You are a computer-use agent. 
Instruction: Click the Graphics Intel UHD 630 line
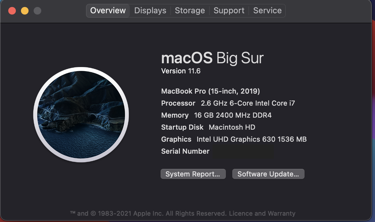point(234,139)
